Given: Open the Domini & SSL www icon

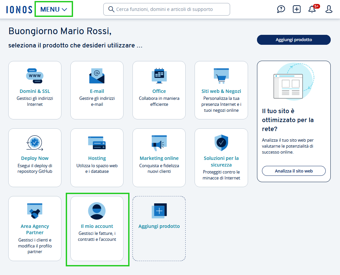Looking at the screenshot, I should 35,76.
